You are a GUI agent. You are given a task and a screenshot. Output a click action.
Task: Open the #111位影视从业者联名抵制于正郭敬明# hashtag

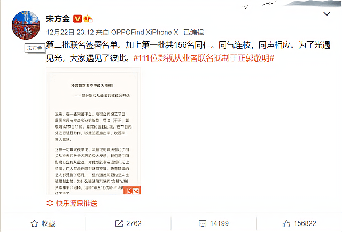tap(204, 58)
